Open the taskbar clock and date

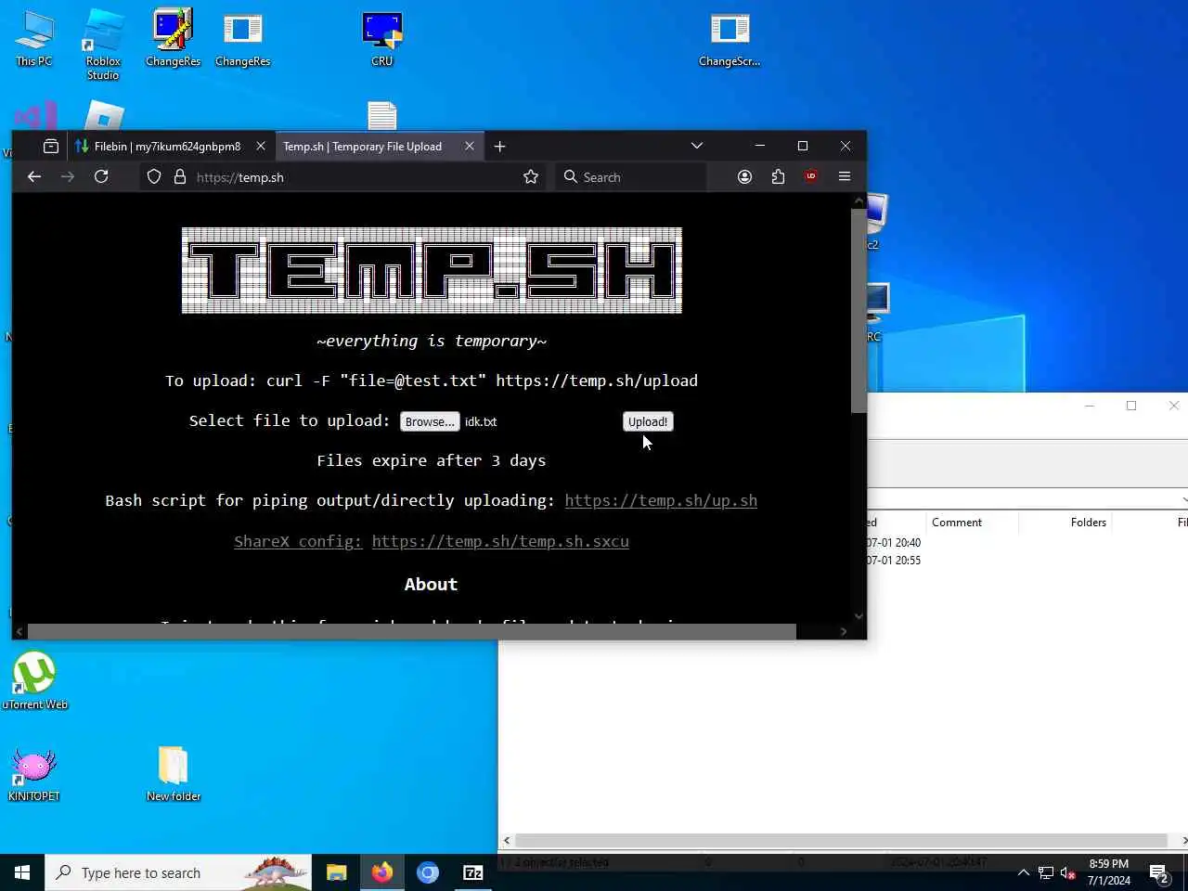coord(1109,872)
